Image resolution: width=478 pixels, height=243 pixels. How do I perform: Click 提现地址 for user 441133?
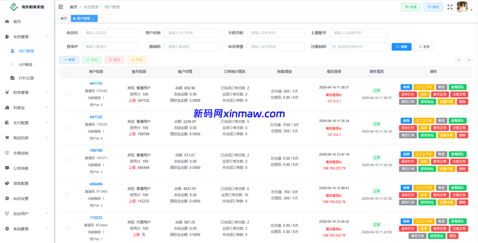pyautogui.click(x=427, y=101)
